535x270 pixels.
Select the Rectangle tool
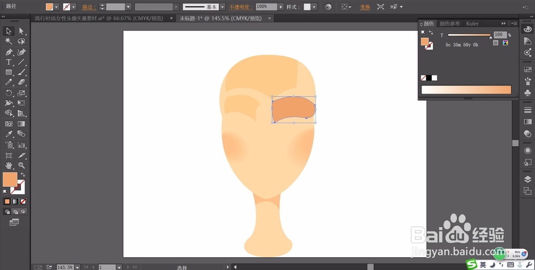click(x=9, y=72)
